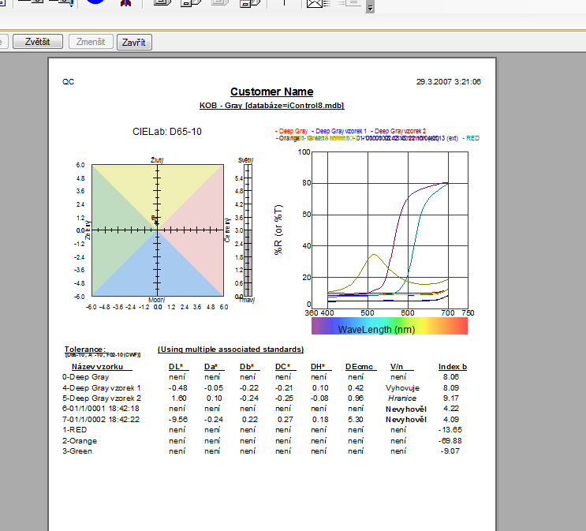
Task: Select the 1-RED row name
Action: coord(74,430)
